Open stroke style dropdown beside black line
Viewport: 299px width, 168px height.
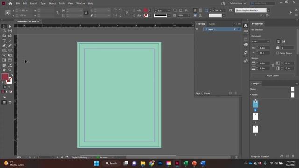(169, 15)
